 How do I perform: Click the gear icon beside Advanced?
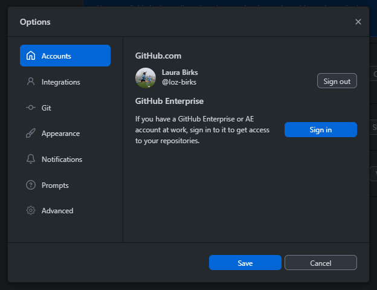point(31,211)
